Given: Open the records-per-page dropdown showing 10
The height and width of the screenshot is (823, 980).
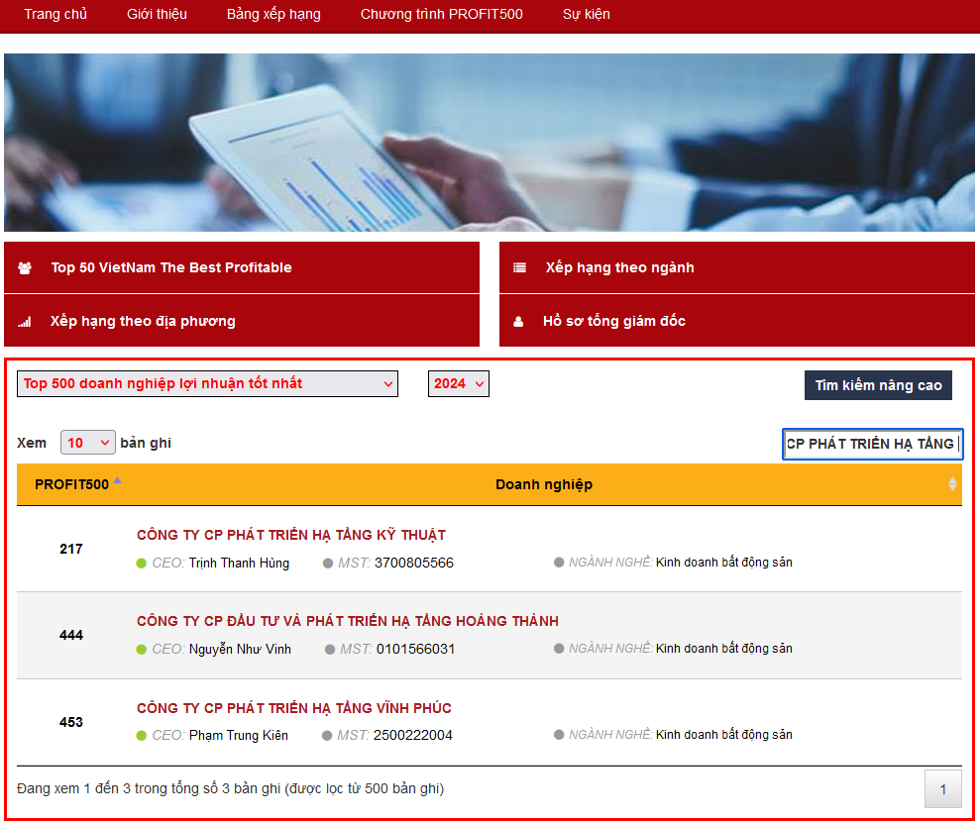Looking at the screenshot, I should (x=88, y=443).
